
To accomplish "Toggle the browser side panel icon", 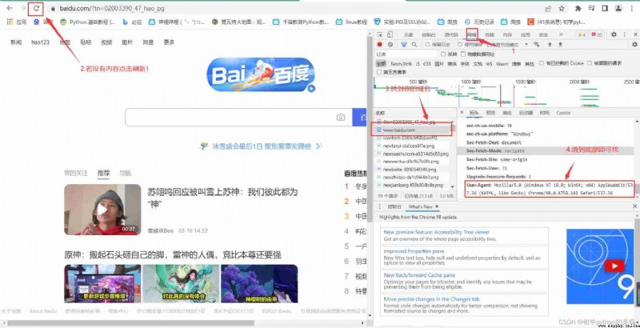I will pos(605,8).
